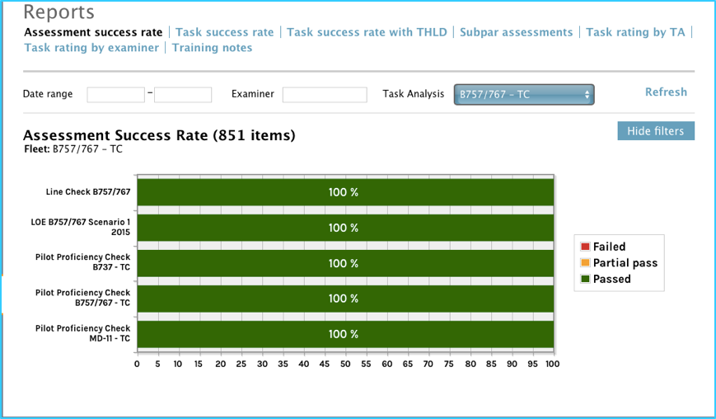Click the Passed legend label
The width and height of the screenshot is (716, 419).
(x=612, y=279)
